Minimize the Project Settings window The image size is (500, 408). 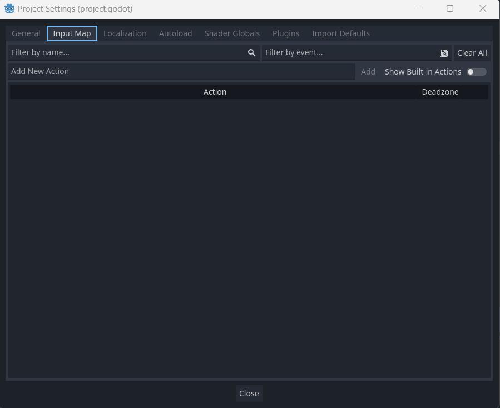[418, 8]
